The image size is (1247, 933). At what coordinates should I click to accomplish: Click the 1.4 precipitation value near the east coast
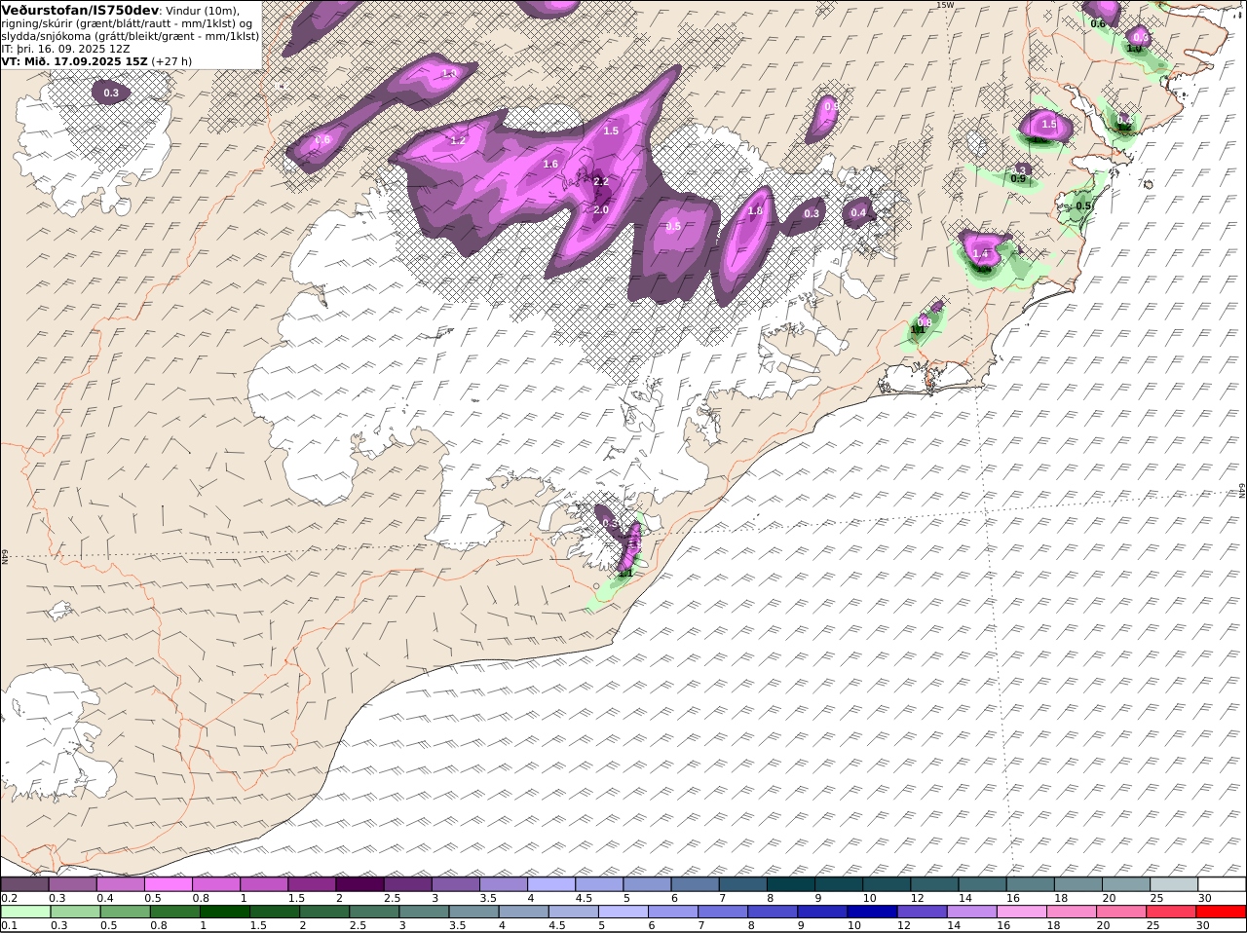[981, 253]
